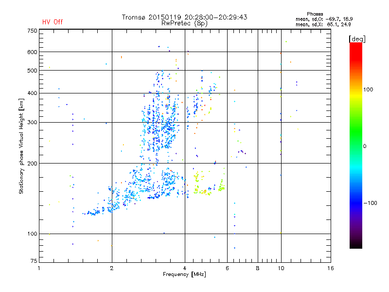
Task: Click the x-axis tick label '1'
Action: (x=39, y=268)
